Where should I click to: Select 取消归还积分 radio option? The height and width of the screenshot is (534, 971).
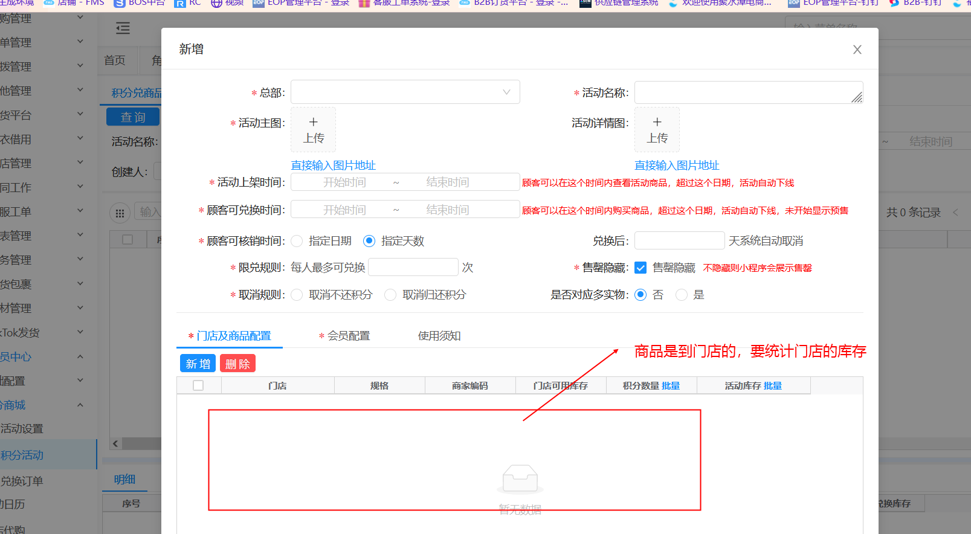[390, 295]
